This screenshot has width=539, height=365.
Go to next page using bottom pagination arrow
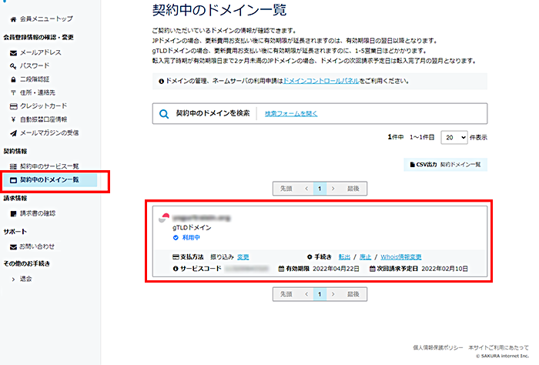point(333,294)
